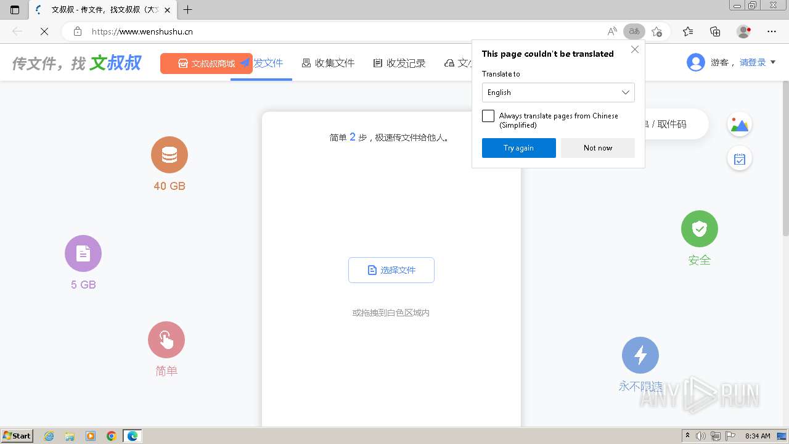Open the tab actions menu icon

tap(15, 10)
